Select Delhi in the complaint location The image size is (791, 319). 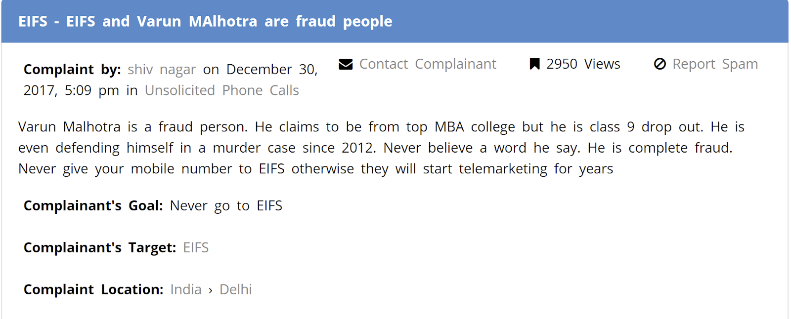coord(235,290)
